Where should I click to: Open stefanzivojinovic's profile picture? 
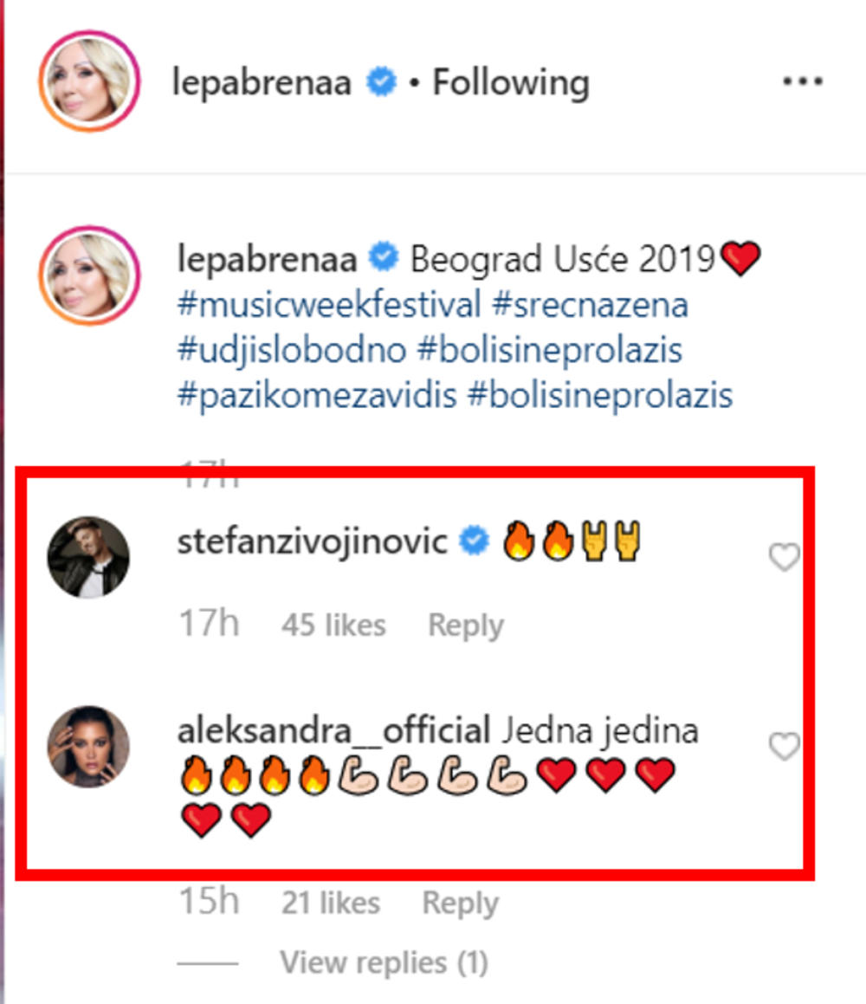(88, 557)
